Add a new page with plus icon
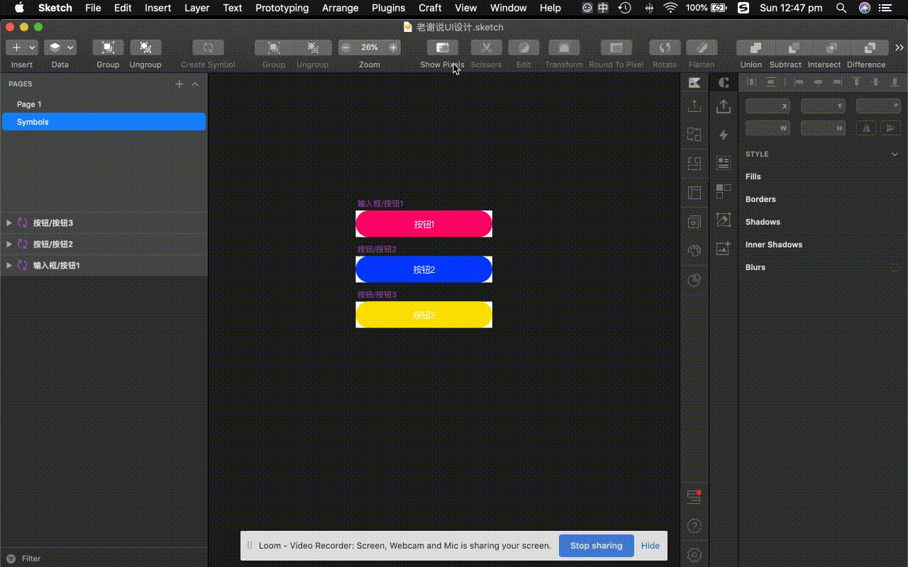Image resolution: width=908 pixels, height=567 pixels. point(179,84)
